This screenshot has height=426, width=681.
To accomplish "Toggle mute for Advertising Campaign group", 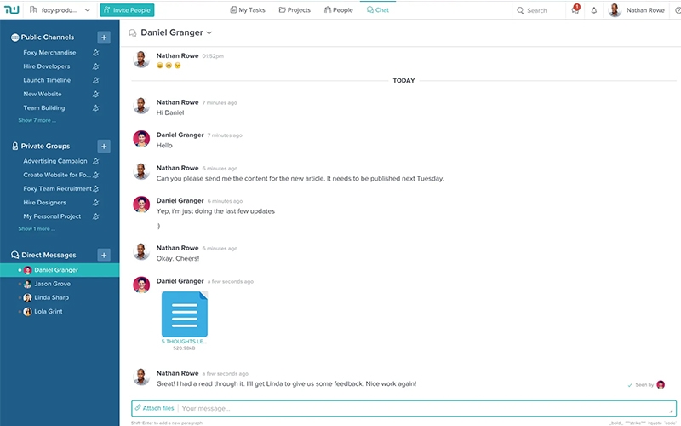I will pos(95,161).
